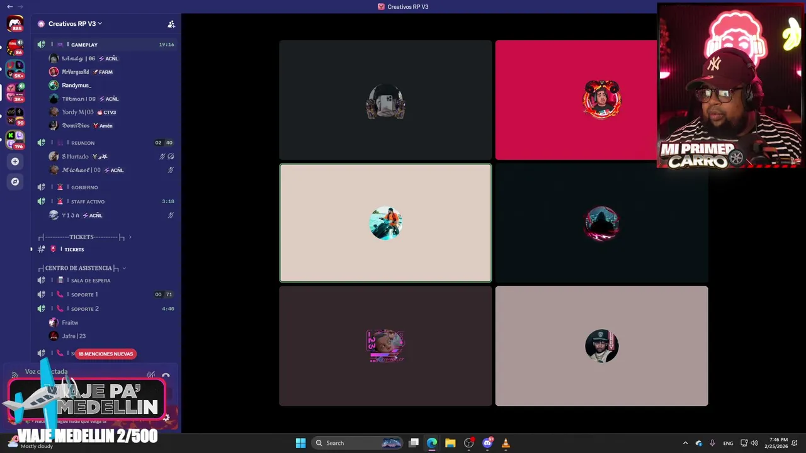Screen dimensions: 806x453
Task: Open the server folder with 3K+ badge
Action: pos(15,92)
